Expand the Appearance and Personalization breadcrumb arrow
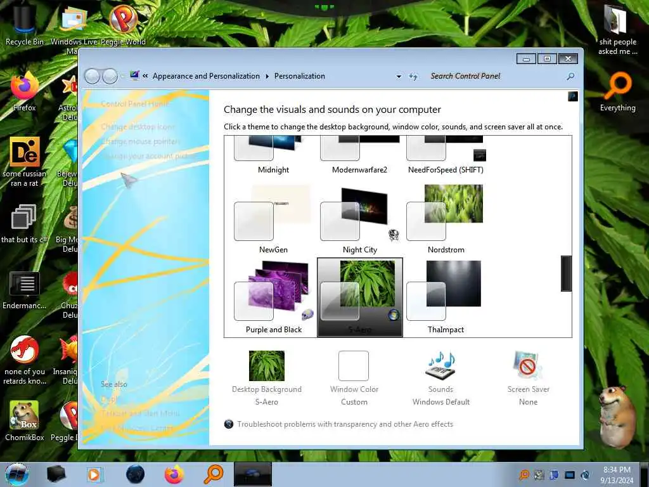Screen dimensions: 649x487 pyautogui.click(x=267, y=76)
